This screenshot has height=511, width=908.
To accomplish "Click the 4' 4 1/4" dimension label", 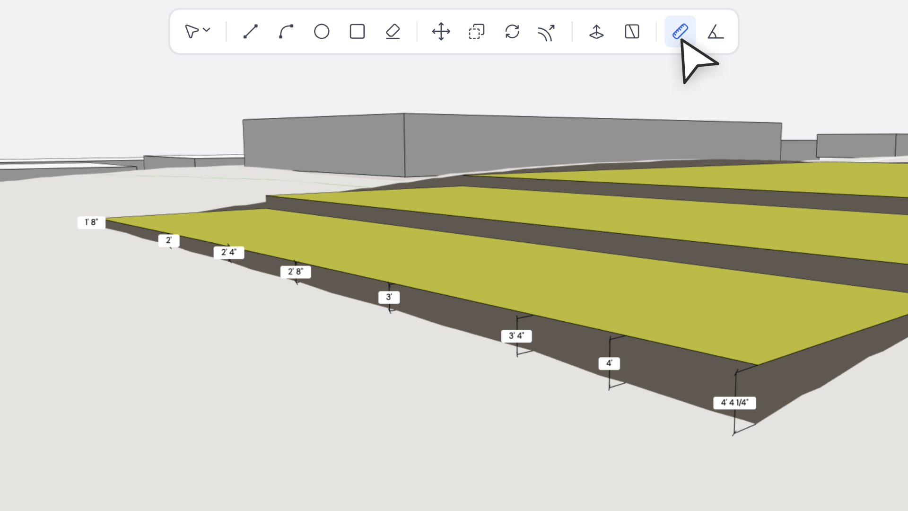I will 734,403.
